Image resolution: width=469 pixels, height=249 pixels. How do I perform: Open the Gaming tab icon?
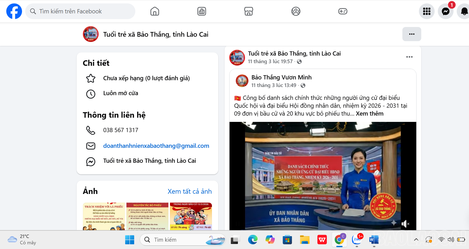[x=343, y=11]
